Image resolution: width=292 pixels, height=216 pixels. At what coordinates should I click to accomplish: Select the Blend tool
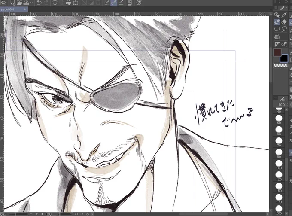[x=277, y=37]
